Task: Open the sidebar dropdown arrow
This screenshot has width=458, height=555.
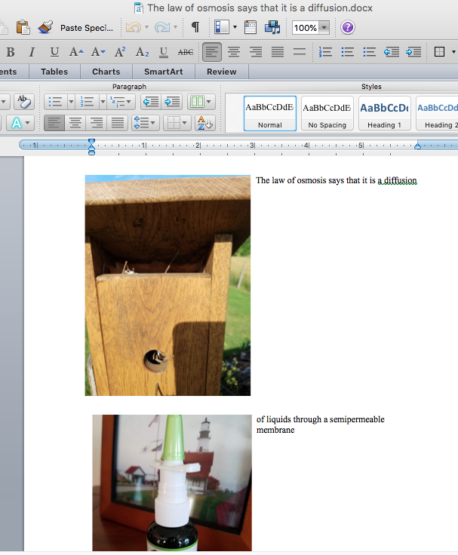Action: (x=235, y=27)
